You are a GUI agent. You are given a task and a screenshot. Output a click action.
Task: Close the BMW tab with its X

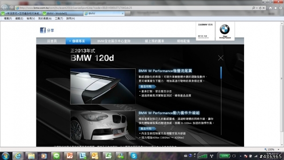pyautogui.click(x=122, y=13)
